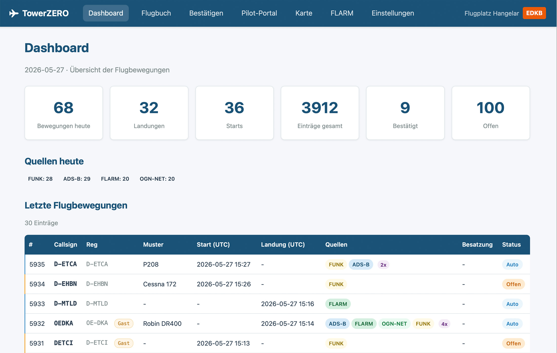
Task: Click the OGN-NET badge in row 5932
Action: click(x=394, y=324)
